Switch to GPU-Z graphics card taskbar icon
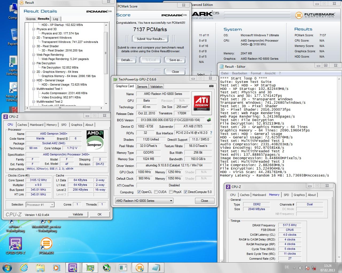The image size is (342, 273). pyautogui.click(x=90, y=268)
